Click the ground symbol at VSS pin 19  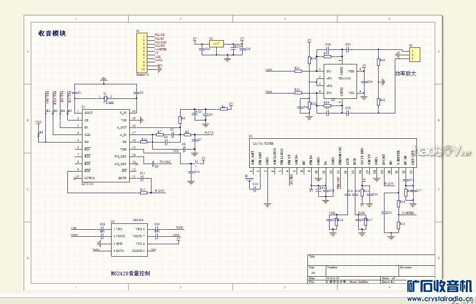143,120
